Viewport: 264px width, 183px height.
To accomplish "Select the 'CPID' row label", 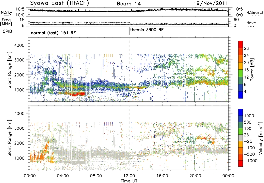I will [x=7, y=31].
